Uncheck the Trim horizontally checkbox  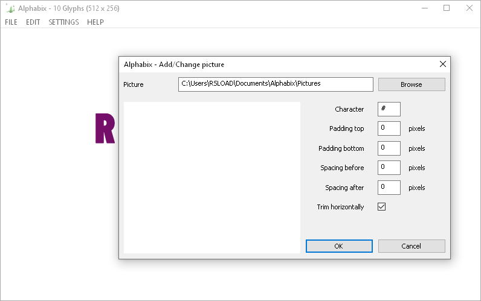pyautogui.click(x=382, y=207)
